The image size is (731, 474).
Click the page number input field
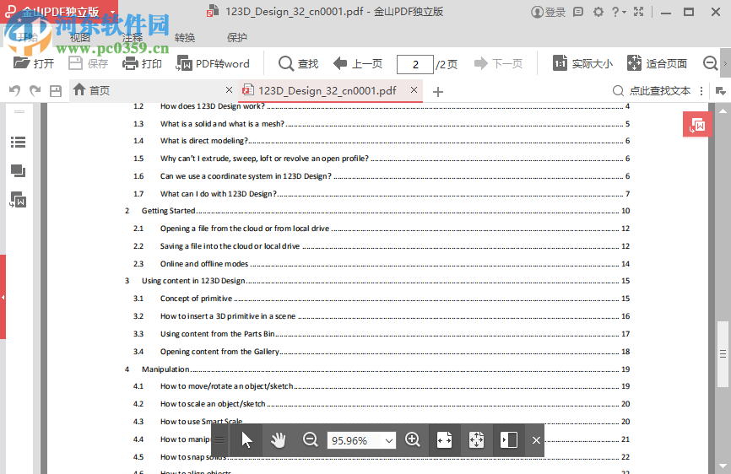coord(414,64)
